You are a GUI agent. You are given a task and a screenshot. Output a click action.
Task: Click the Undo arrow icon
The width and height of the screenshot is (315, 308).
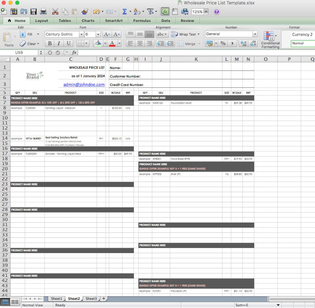pyautogui.click(x=96, y=11)
